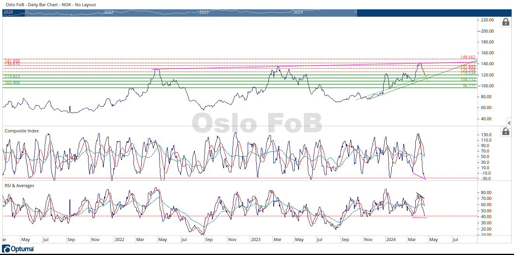The image size is (514, 255).
Task: Select the 'Composite Index' indicator label
Action: [22, 131]
